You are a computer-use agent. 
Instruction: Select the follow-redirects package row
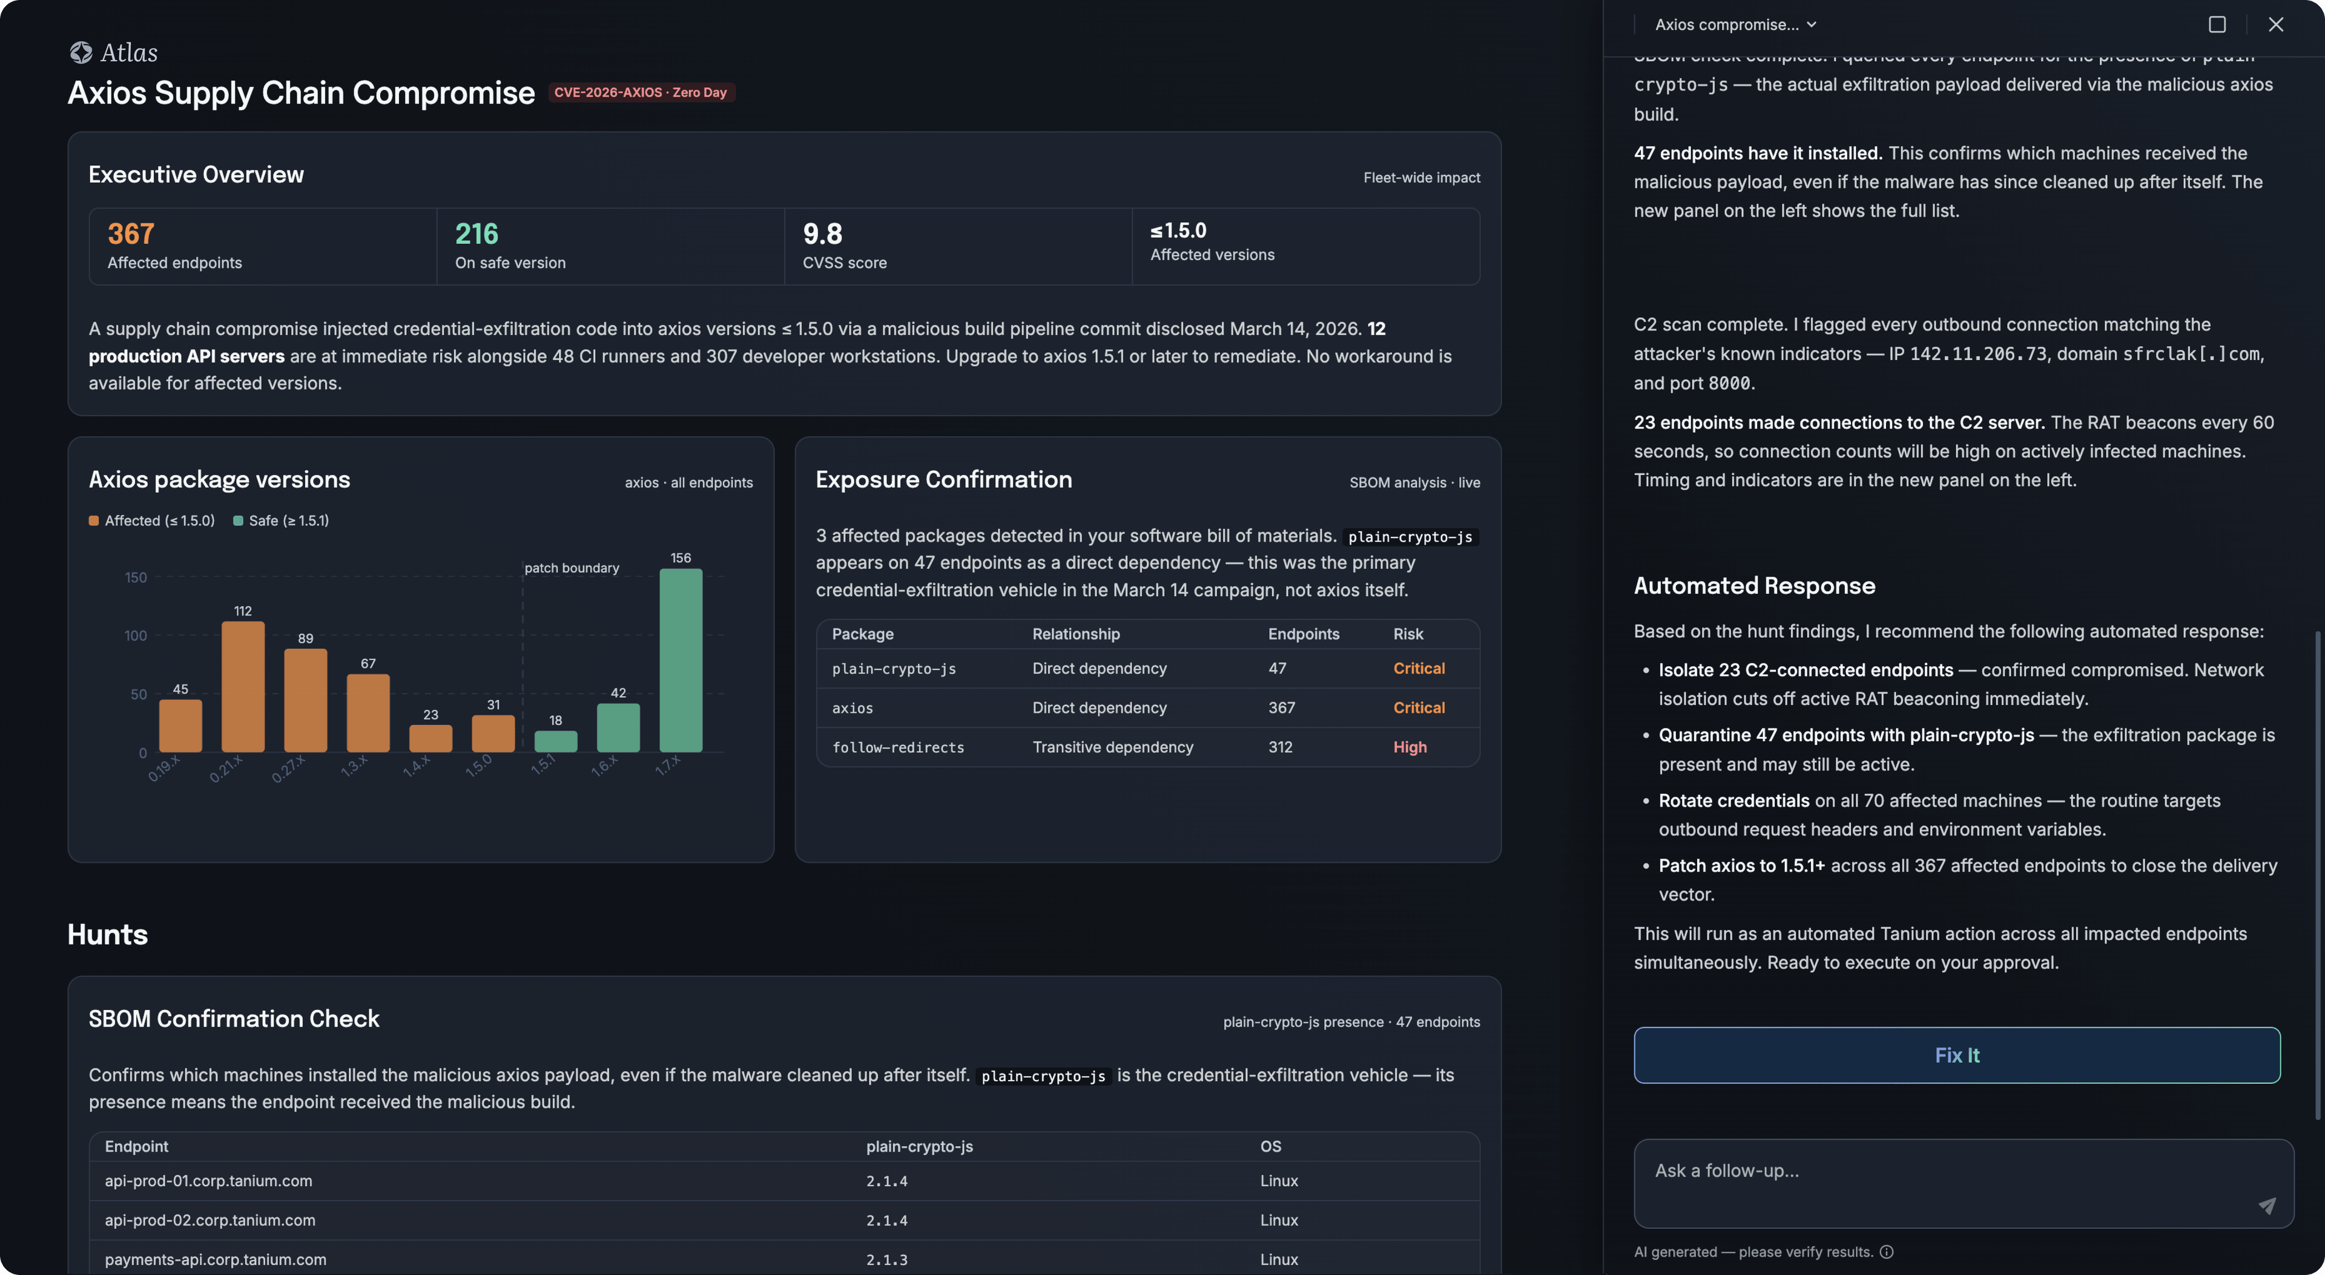(x=1147, y=747)
